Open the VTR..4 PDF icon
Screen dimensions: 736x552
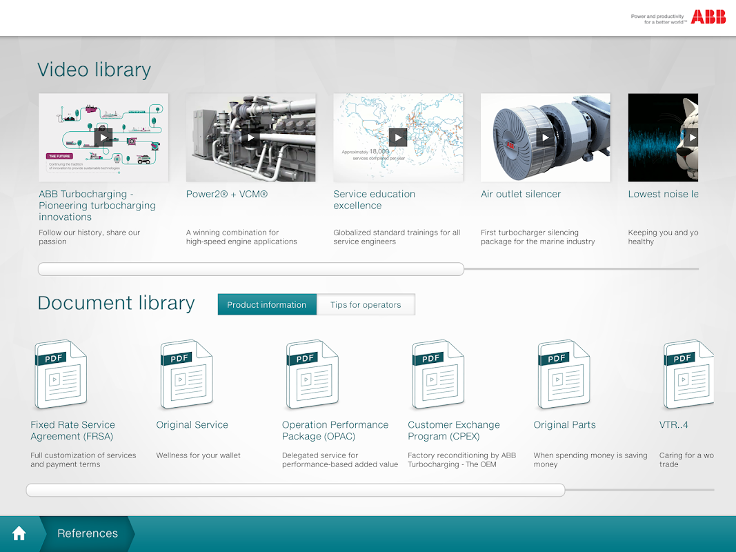coord(688,375)
